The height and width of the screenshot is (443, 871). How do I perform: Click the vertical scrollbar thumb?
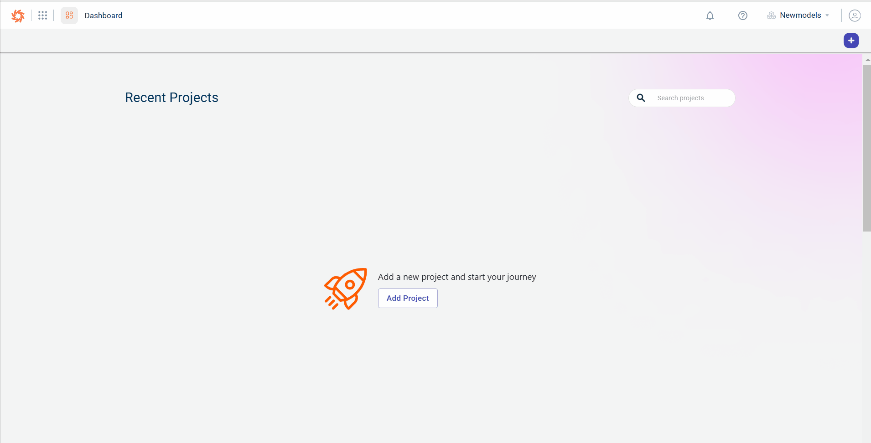(x=866, y=148)
